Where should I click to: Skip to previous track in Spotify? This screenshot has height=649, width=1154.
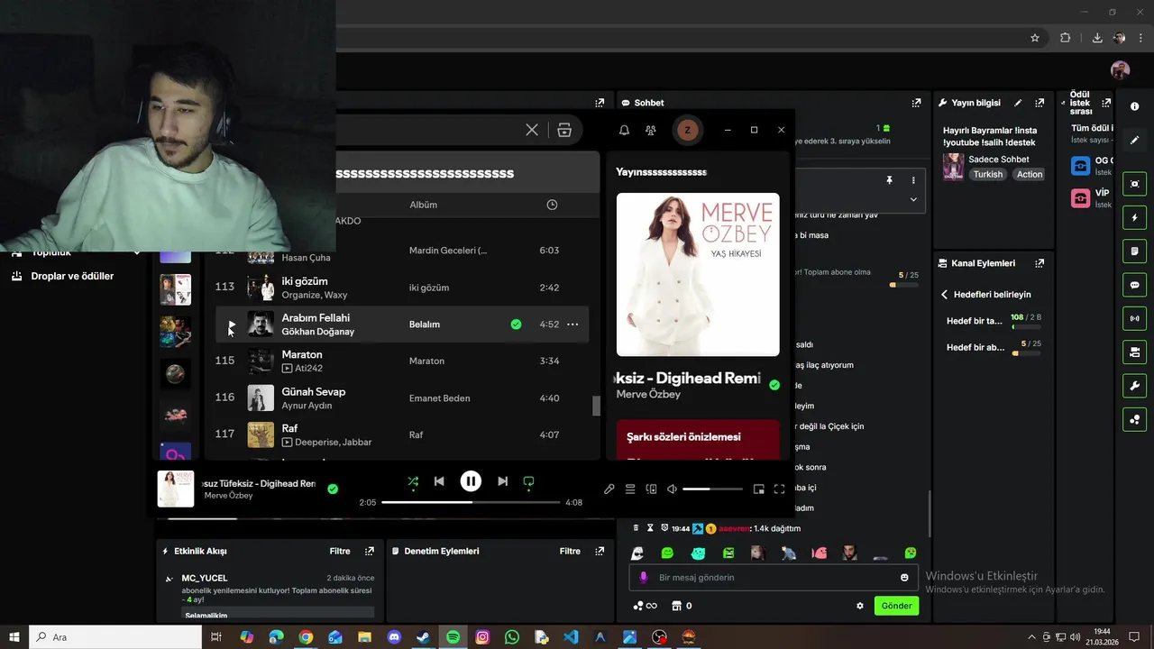(x=439, y=481)
